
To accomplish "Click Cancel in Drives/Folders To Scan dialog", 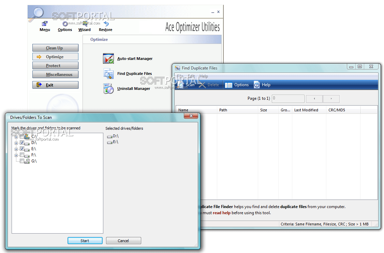I will click(123, 240).
